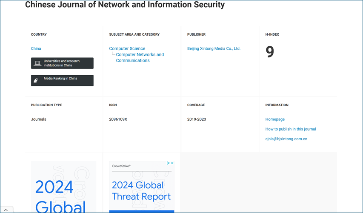
Task: Open the China country link
Action: tap(36, 48)
